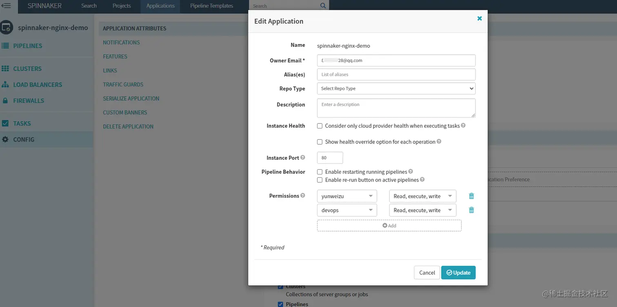Click the Firewalls lock icon
The image size is (617, 307).
pyautogui.click(x=5, y=100)
